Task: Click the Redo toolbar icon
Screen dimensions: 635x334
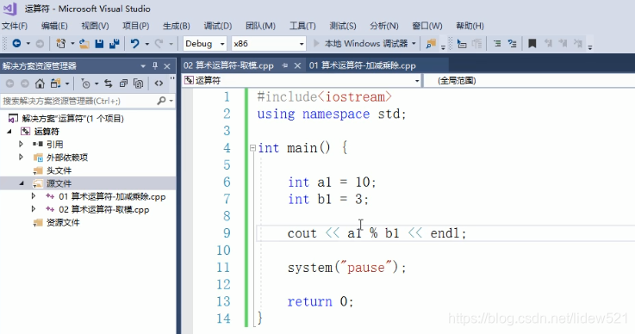Action: [x=159, y=43]
